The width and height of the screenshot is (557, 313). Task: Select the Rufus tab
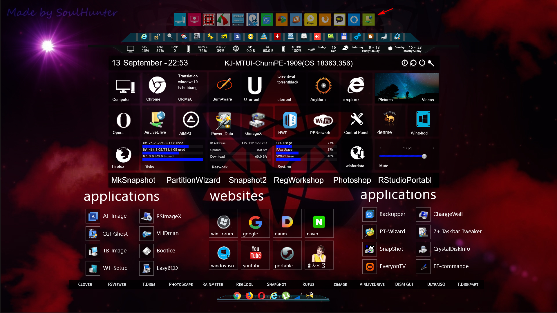pos(308,284)
